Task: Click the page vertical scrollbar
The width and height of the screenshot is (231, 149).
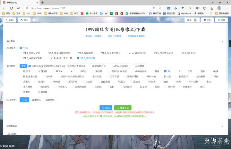Action: click(x=227, y=53)
